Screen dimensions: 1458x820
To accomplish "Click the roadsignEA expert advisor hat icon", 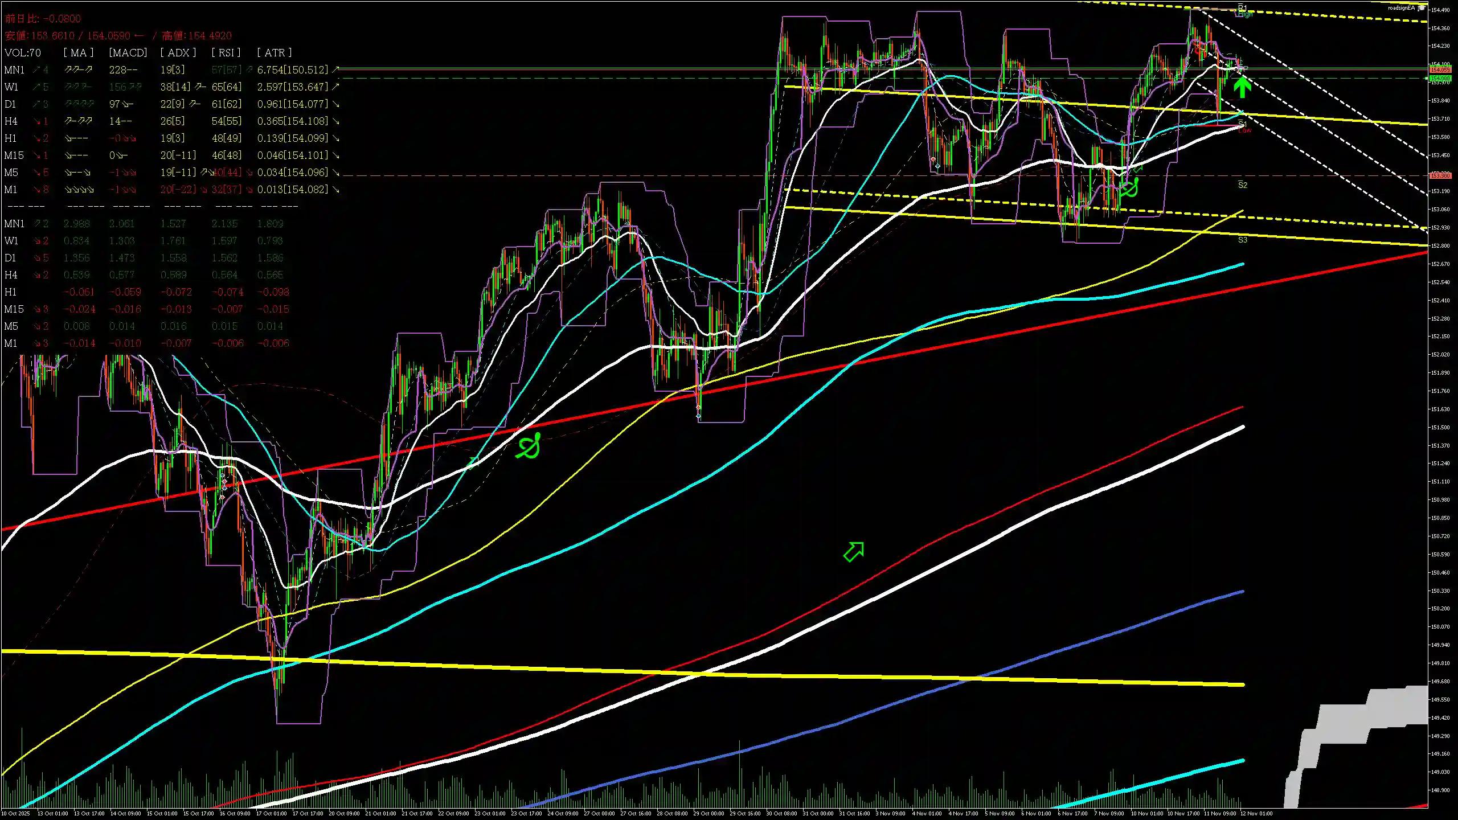I will tap(1422, 7).
